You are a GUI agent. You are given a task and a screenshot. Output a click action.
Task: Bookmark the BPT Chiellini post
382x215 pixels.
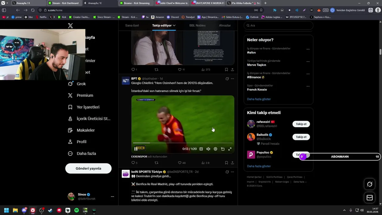pos(226,163)
